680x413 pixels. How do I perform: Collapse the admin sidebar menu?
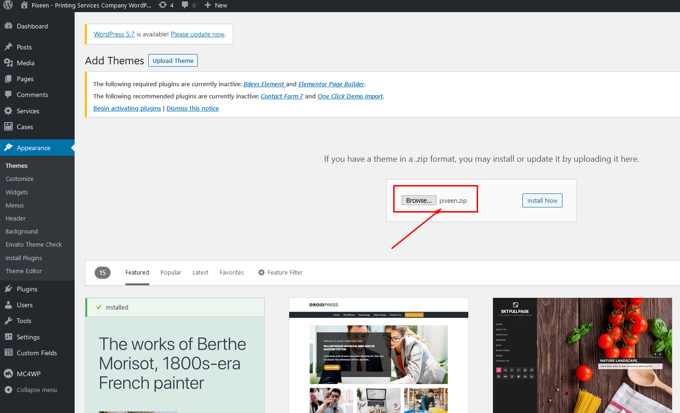click(x=36, y=390)
